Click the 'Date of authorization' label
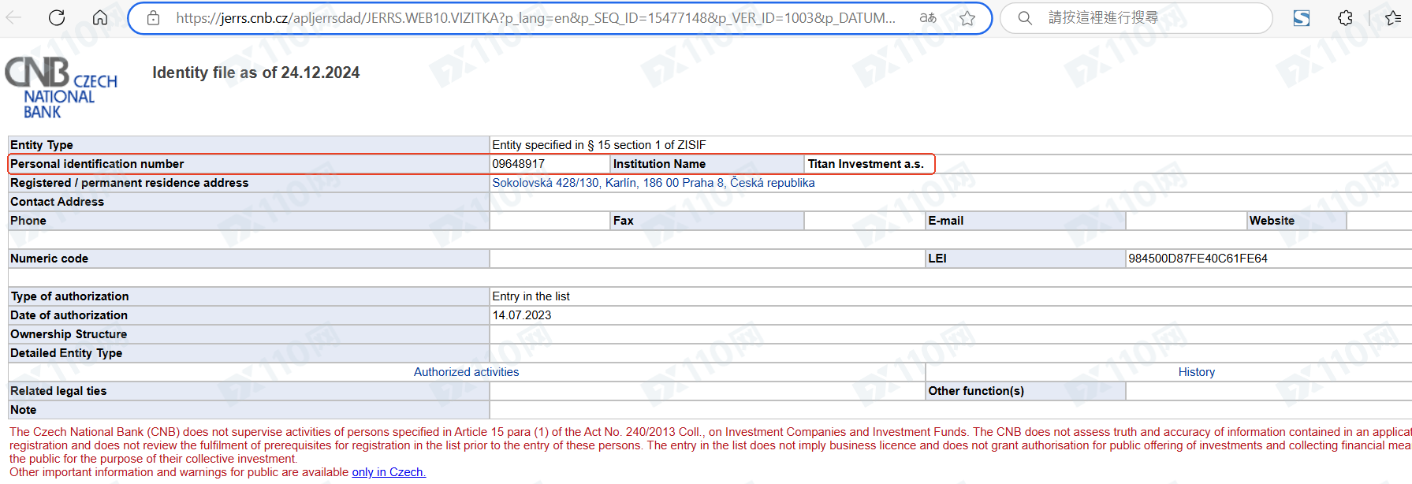Screen dimensions: 1412x484 (x=69, y=315)
